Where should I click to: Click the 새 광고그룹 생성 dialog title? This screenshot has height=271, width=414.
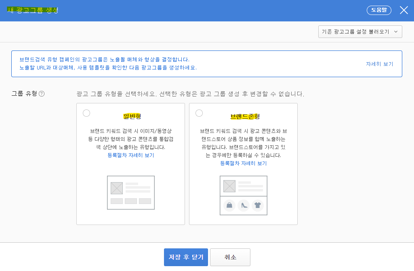(x=32, y=11)
